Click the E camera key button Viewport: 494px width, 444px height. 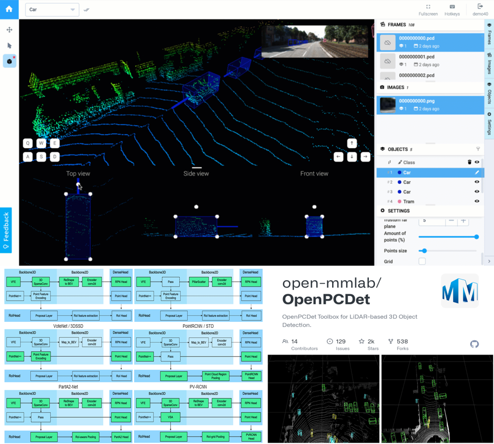pyautogui.click(x=55, y=144)
